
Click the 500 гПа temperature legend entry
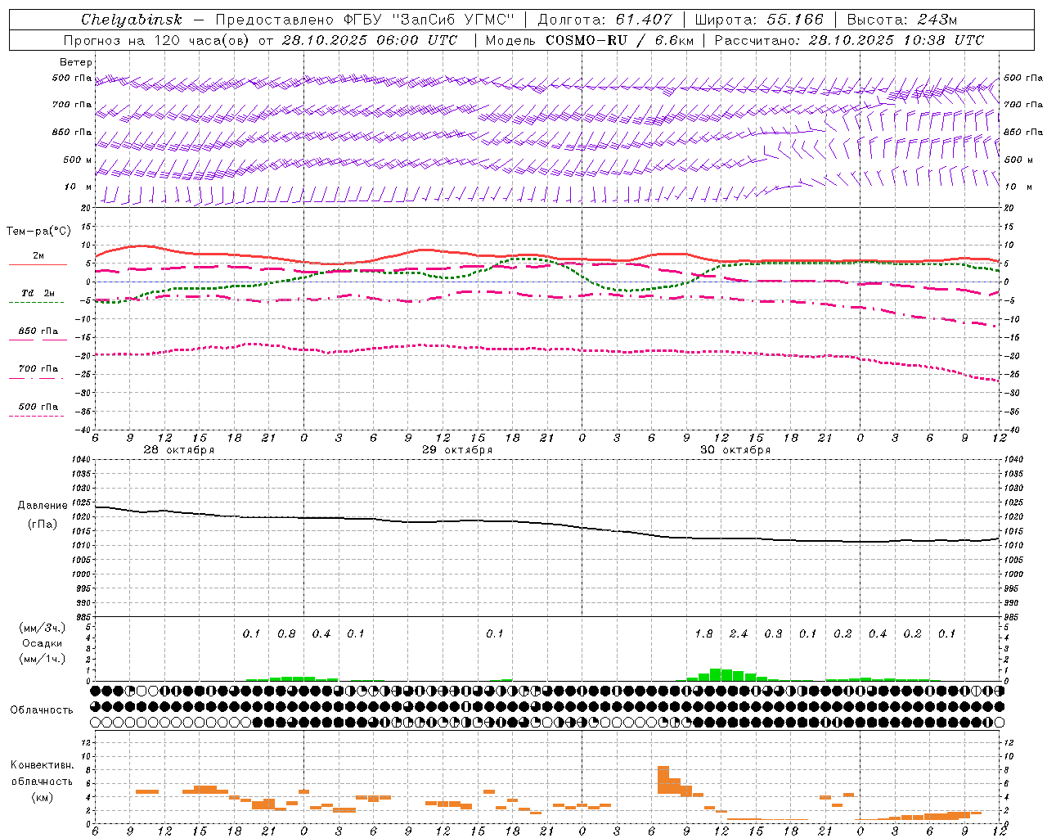point(38,407)
